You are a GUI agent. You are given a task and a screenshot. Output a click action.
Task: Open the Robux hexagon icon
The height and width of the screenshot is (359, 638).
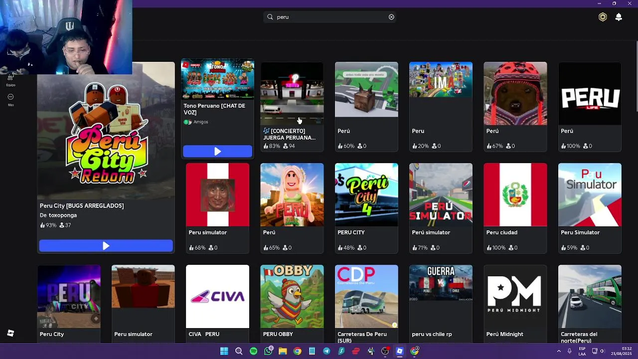603,17
